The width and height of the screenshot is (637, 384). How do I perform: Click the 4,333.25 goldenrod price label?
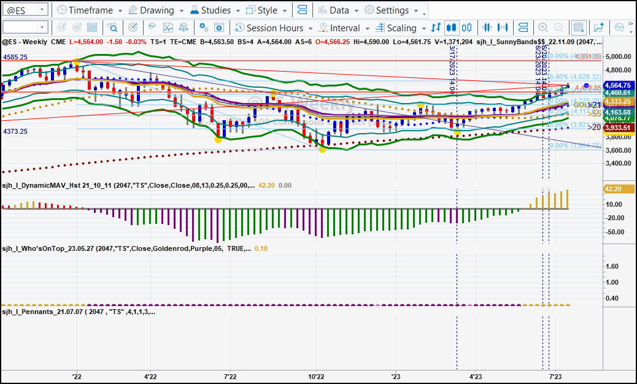tap(617, 101)
